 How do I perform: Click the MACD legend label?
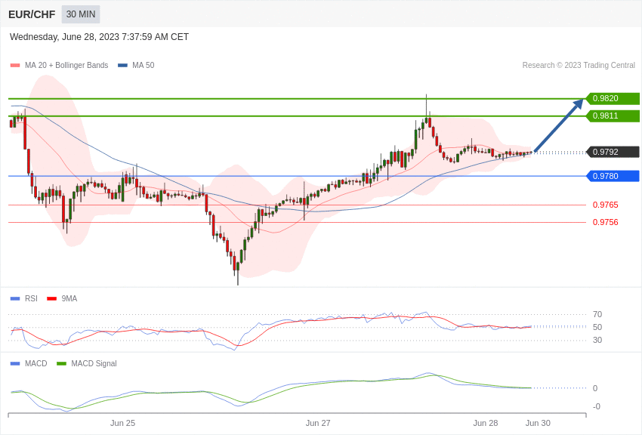tap(36, 364)
